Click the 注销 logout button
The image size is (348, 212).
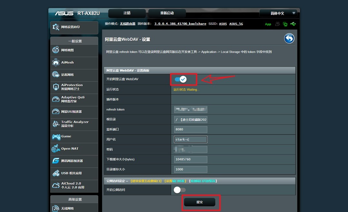pos(127,13)
